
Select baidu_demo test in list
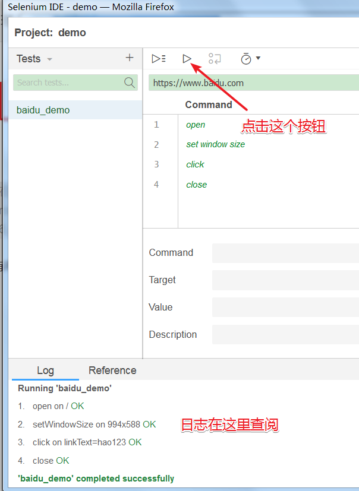point(75,110)
